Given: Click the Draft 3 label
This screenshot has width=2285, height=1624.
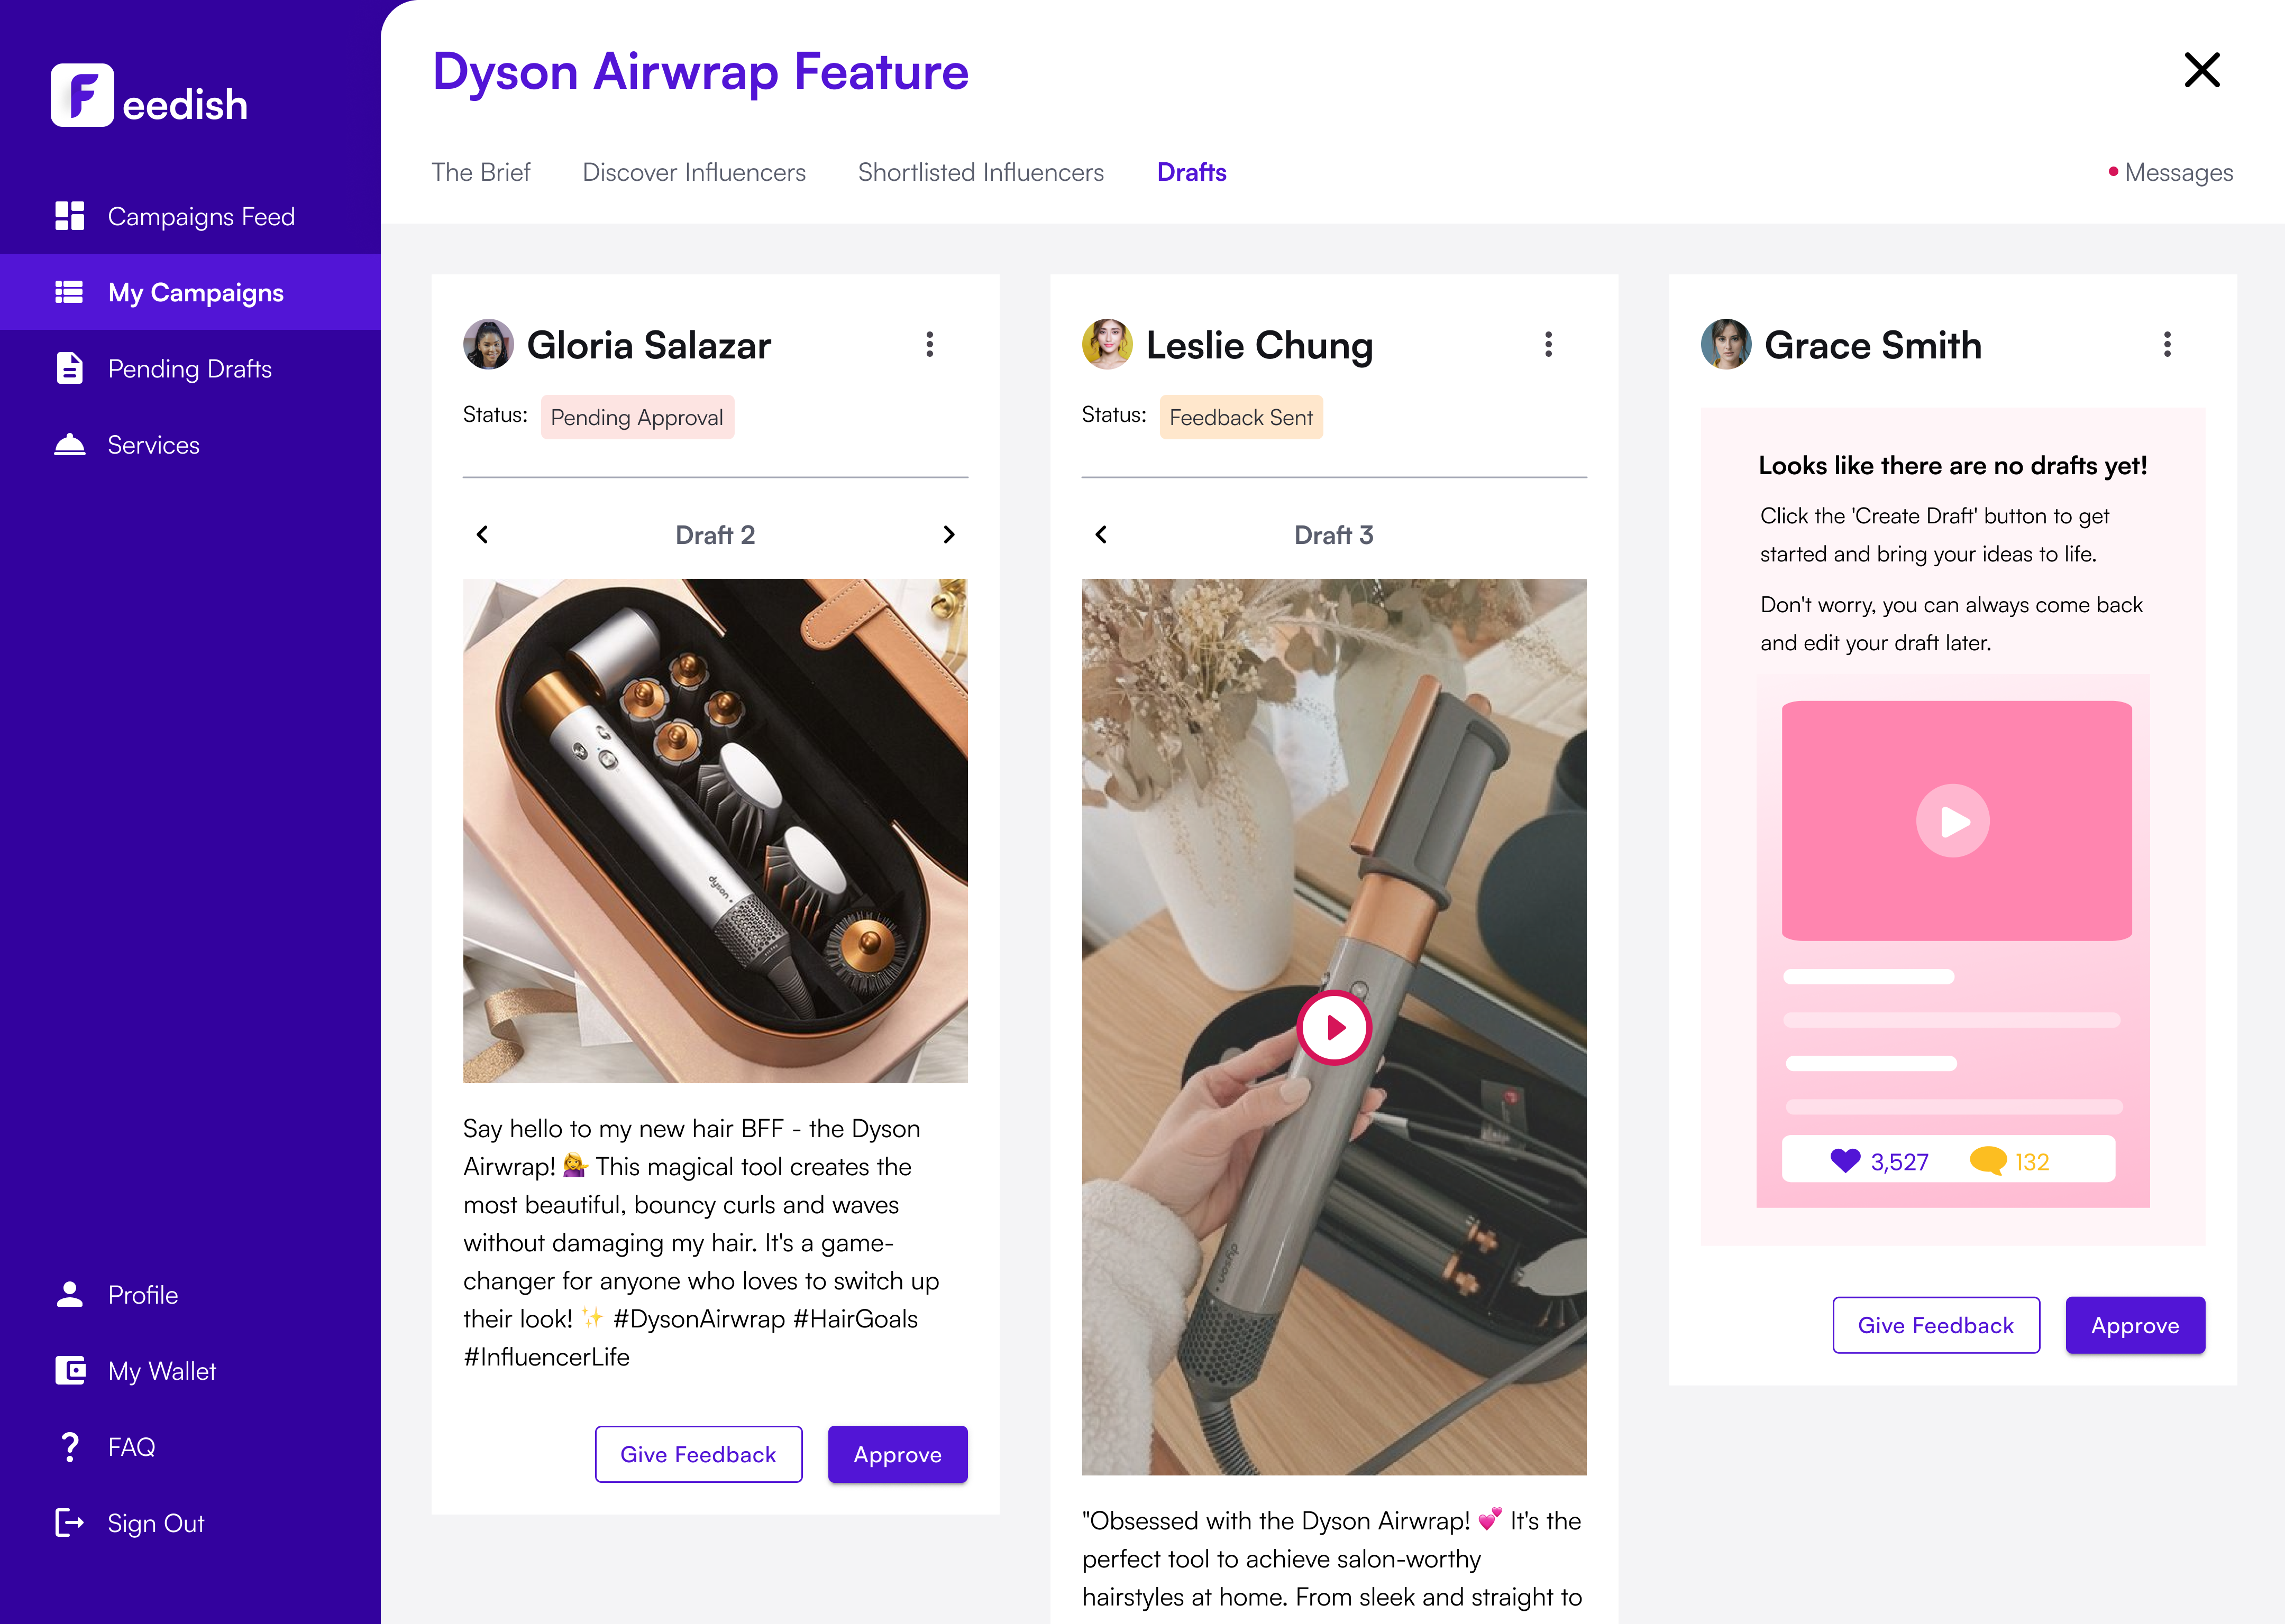Looking at the screenshot, I should pos(1333,534).
